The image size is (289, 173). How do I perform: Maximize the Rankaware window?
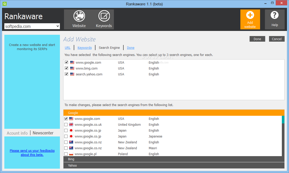click(x=272, y=3)
